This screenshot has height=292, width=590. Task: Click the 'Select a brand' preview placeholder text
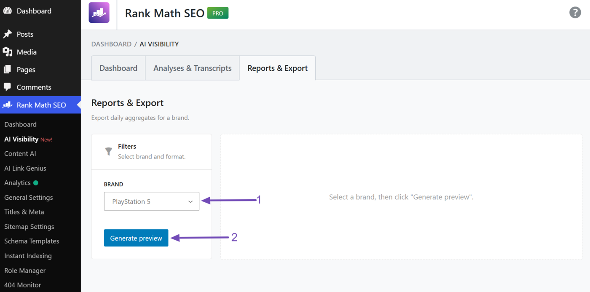pyautogui.click(x=401, y=197)
